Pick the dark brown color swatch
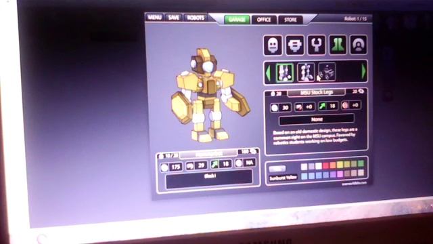This screenshot has height=244, width=433. point(347,174)
